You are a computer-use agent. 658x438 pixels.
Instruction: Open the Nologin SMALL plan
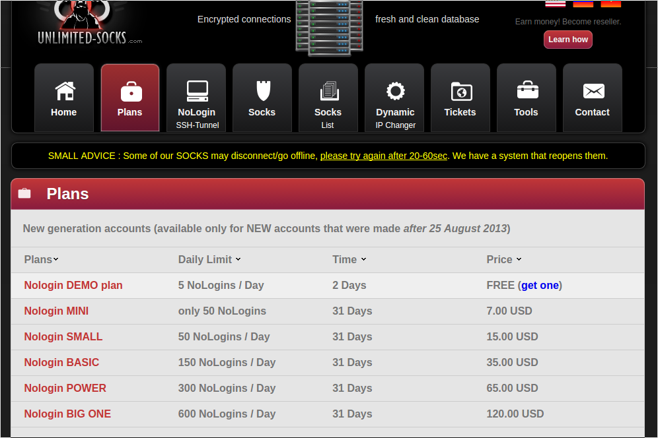63,336
